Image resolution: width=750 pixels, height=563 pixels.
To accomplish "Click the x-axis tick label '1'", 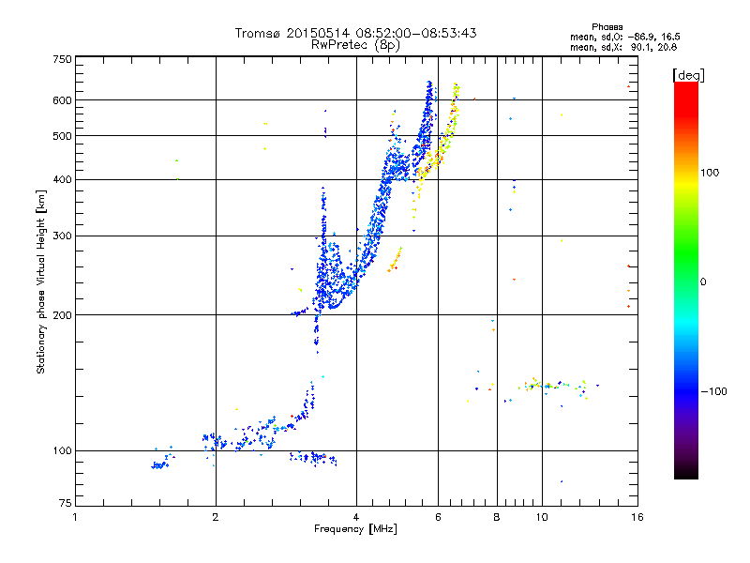I will tap(75, 517).
